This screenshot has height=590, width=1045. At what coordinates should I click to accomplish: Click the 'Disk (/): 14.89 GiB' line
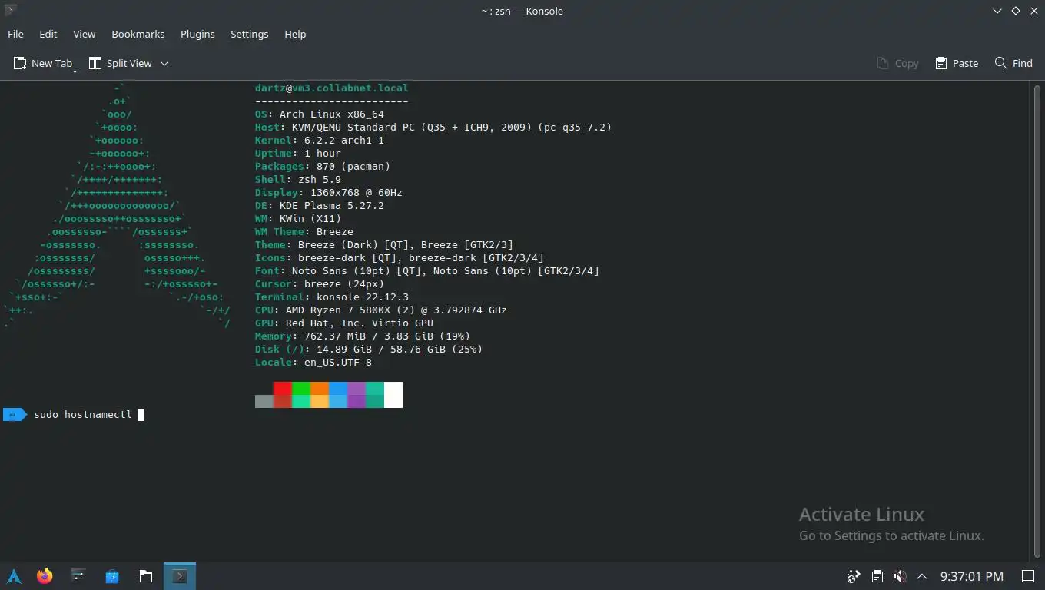[x=369, y=350]
